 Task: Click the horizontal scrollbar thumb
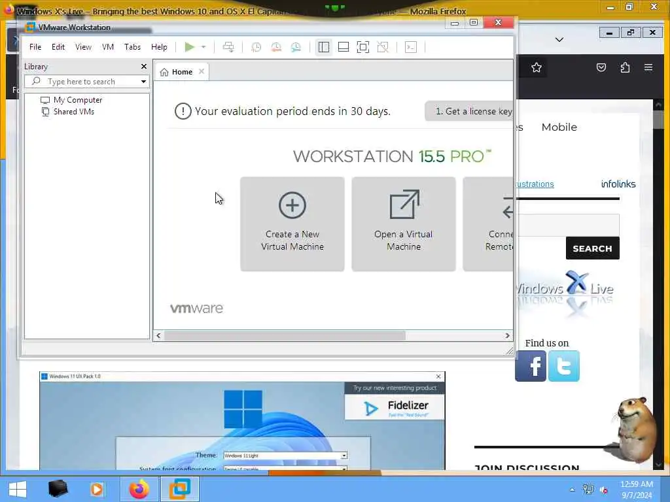click(x=285, y=335)
